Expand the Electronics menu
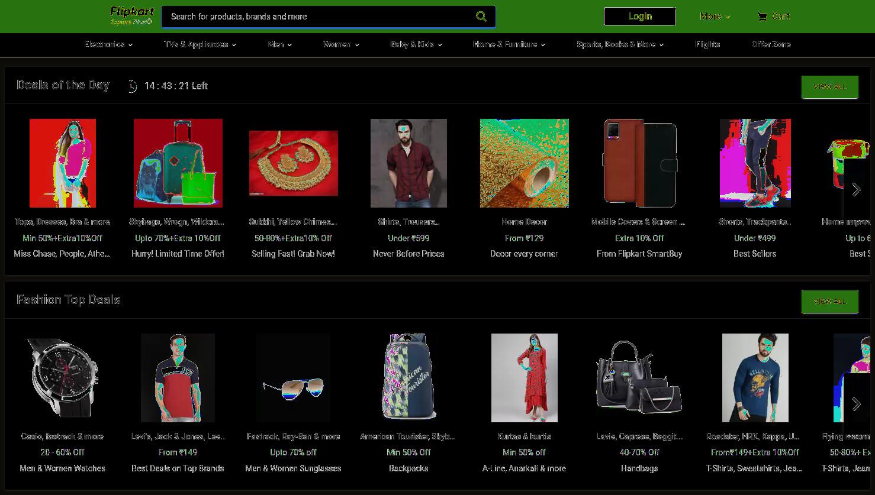Screen dimensions: 875x495 pos(108,44)
